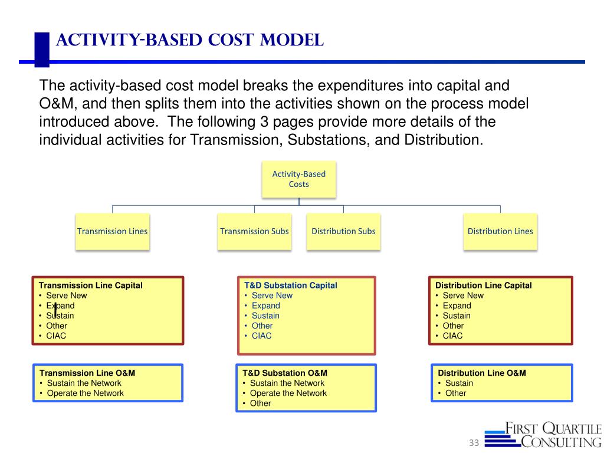Click Sustain the Network under Transmission Line O&M
This screenshot has height=453, width=604.
tap(84, 383)
